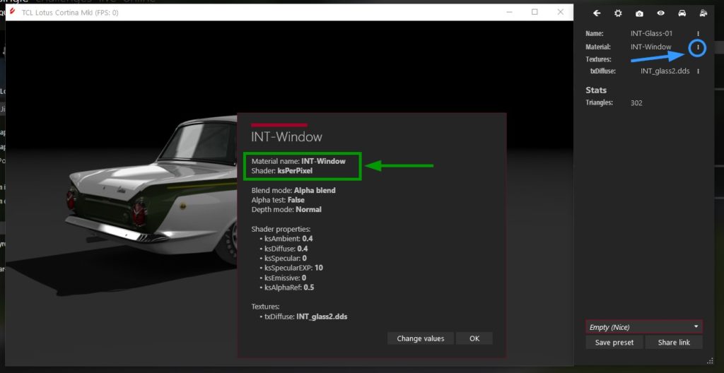Click 'Alpha test: False' text
Viewport: 724px width, 373px height.
pos(278,200)
